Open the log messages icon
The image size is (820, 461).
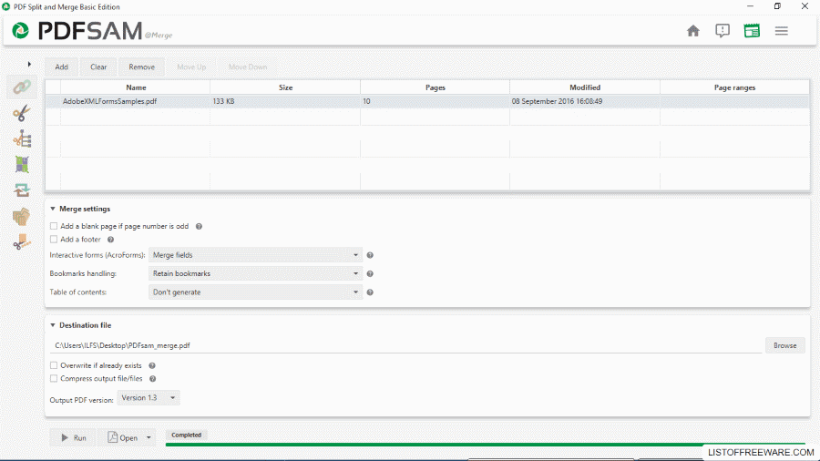click(723, 31)
